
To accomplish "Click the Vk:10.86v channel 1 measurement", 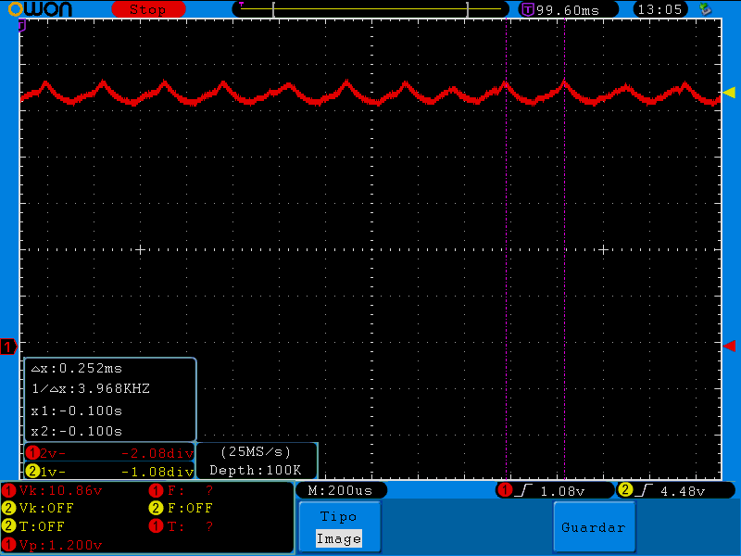I will 60,490.
